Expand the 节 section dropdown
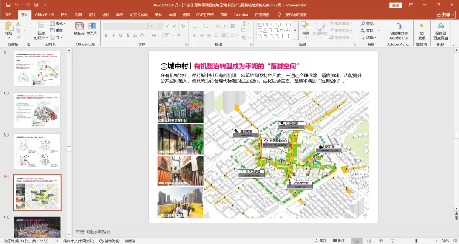 (x=58, y=37)
